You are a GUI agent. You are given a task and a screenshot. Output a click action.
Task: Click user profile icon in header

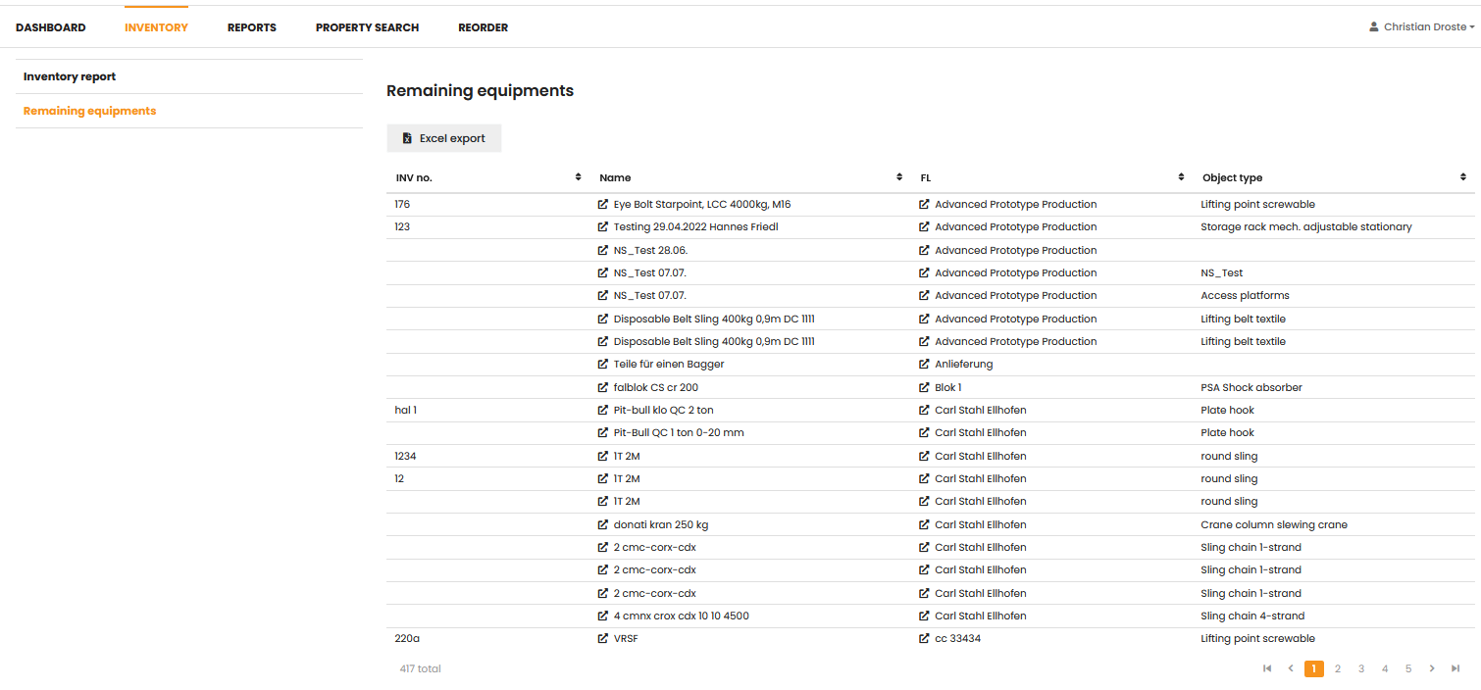pyautogui.click(x=1374, y=27)
